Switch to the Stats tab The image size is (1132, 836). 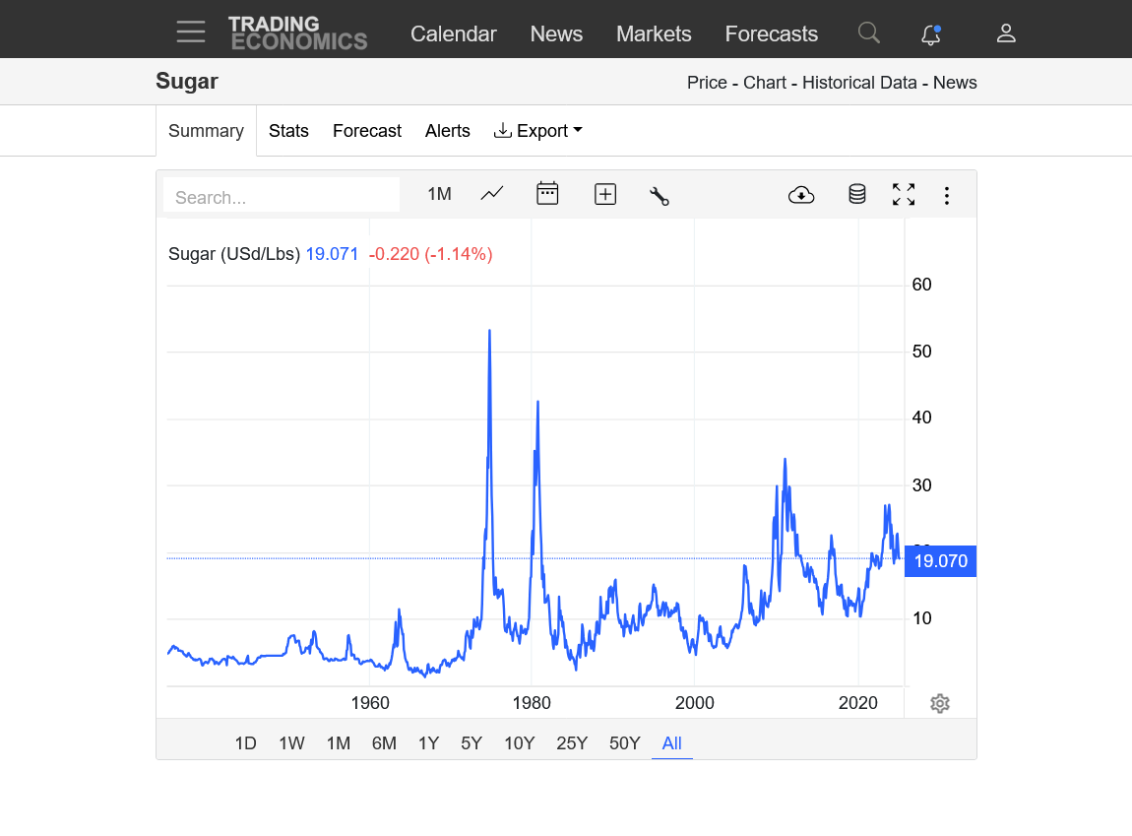coord(288,131)
